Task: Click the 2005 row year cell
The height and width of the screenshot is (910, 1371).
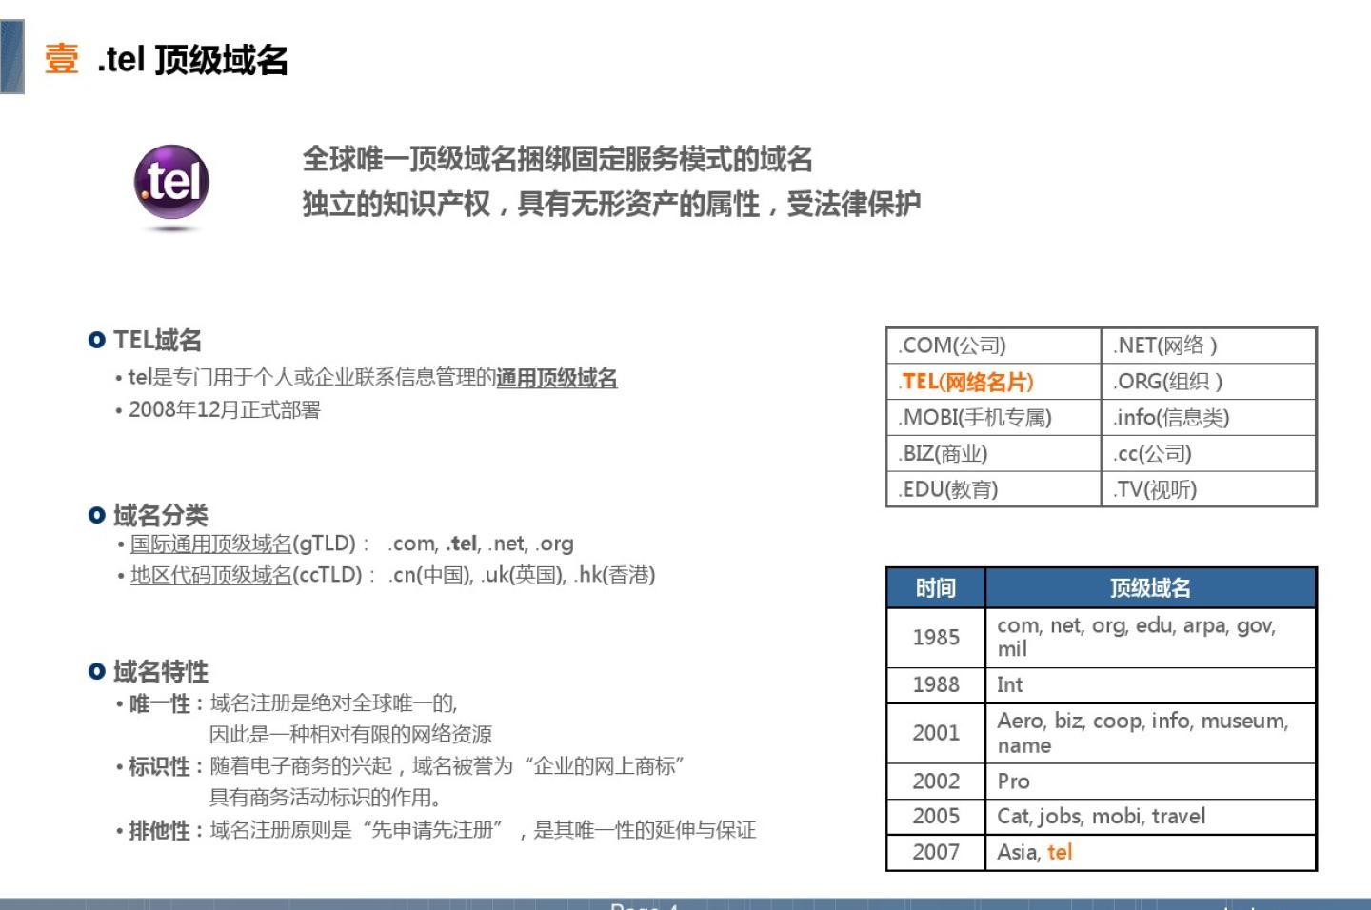Action: 936,817
